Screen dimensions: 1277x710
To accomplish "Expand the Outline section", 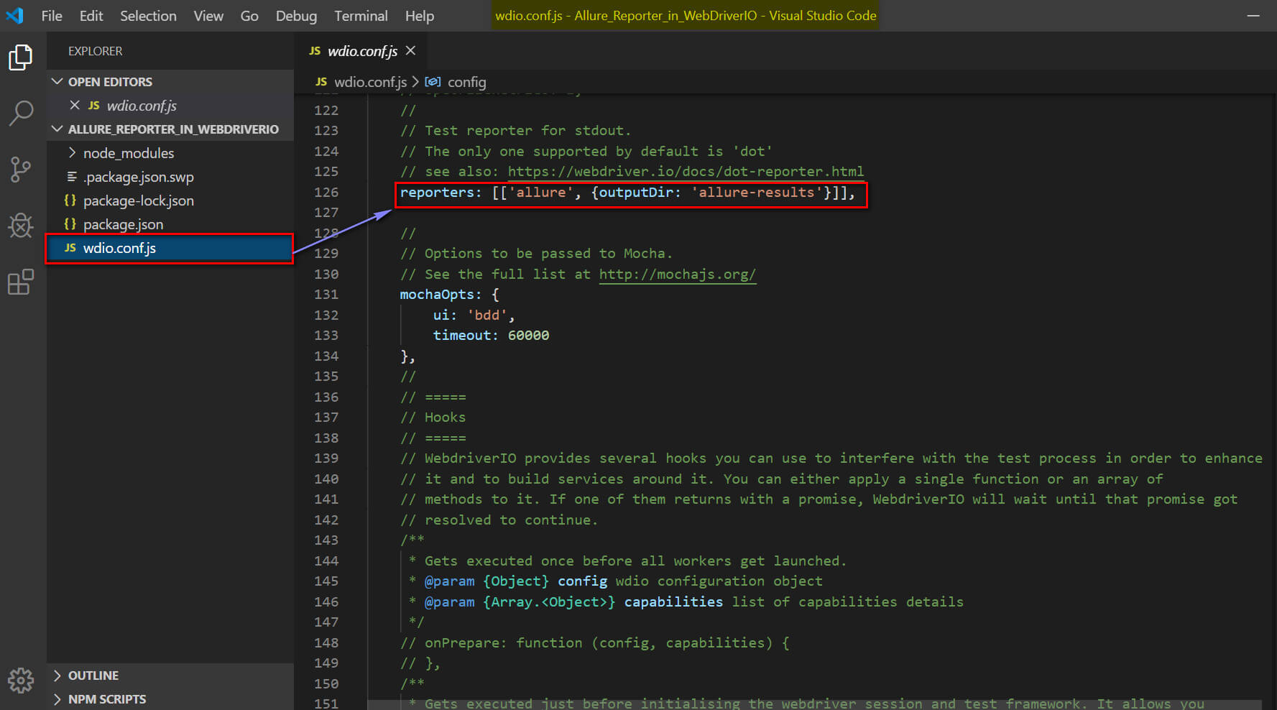I will (x=170, y=676).
